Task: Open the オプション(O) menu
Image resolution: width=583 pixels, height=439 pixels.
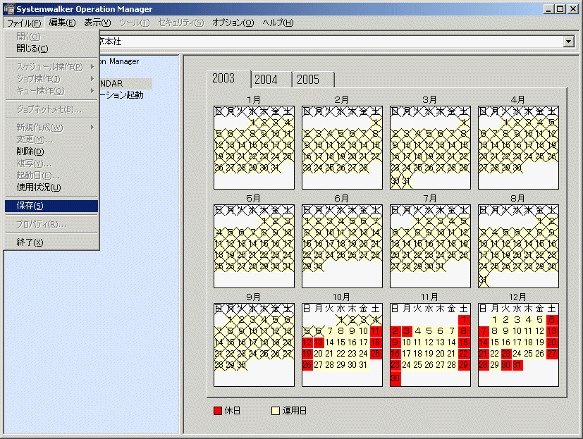Action: (233, 23)
